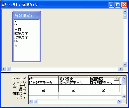Image resolution: width=129 pixels, height=108 pixels.
Task: Click table cell under the 乾球温度 column
Action: coord(74,83)
